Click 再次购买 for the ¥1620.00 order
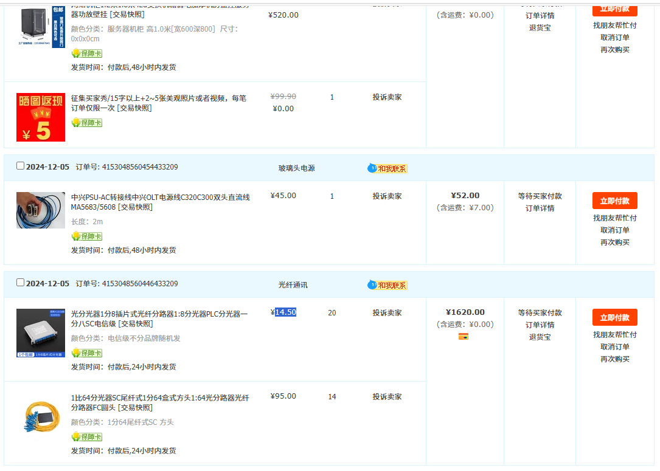660x471 pixels. [614, 359]
